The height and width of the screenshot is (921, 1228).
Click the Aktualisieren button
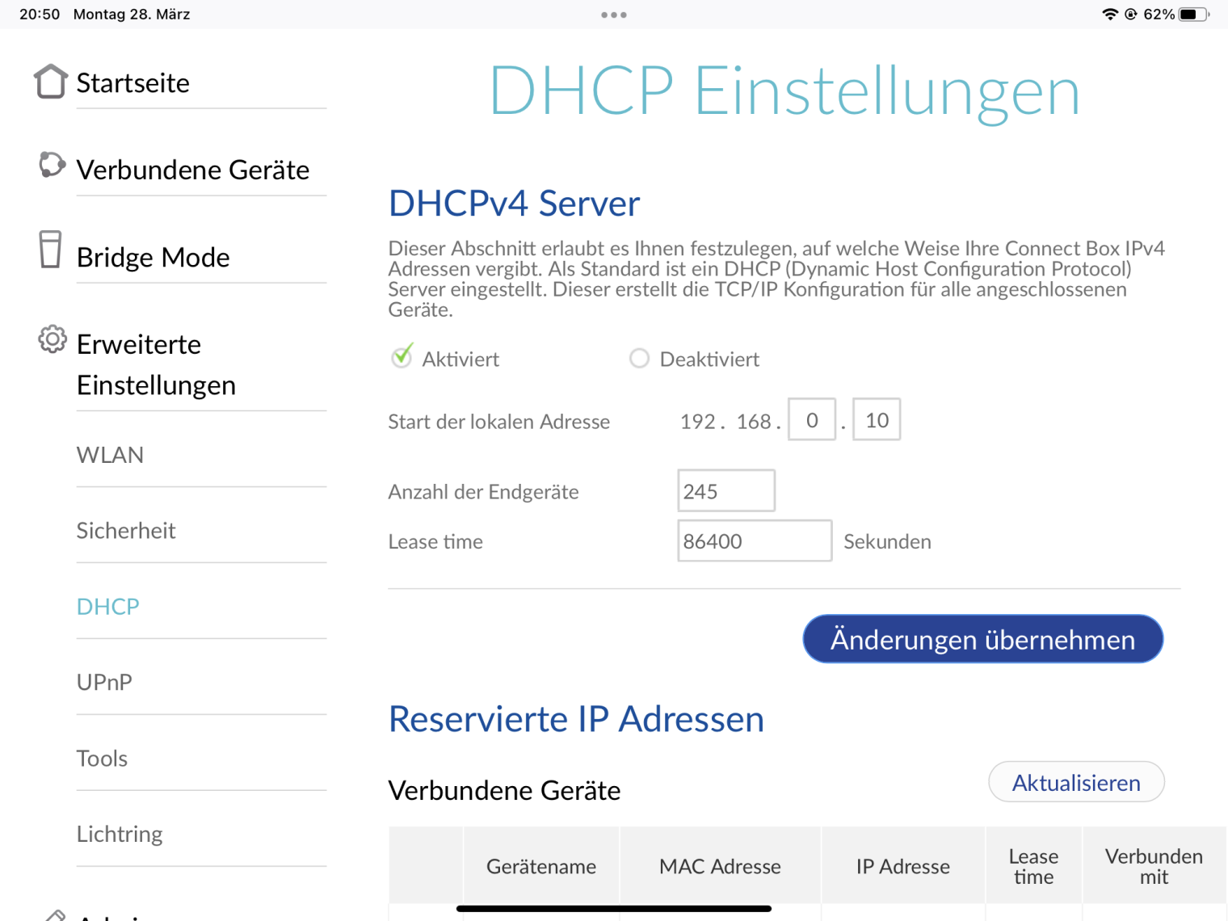pyautogui.click(x=1075, y=782)
